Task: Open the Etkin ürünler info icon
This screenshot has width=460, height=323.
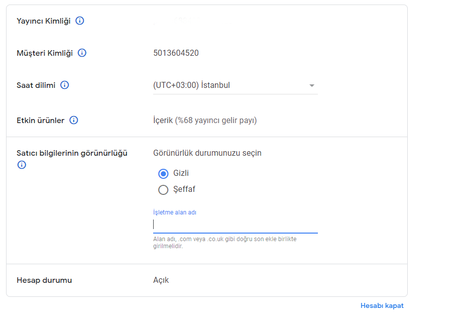Action: click(74, 120)
